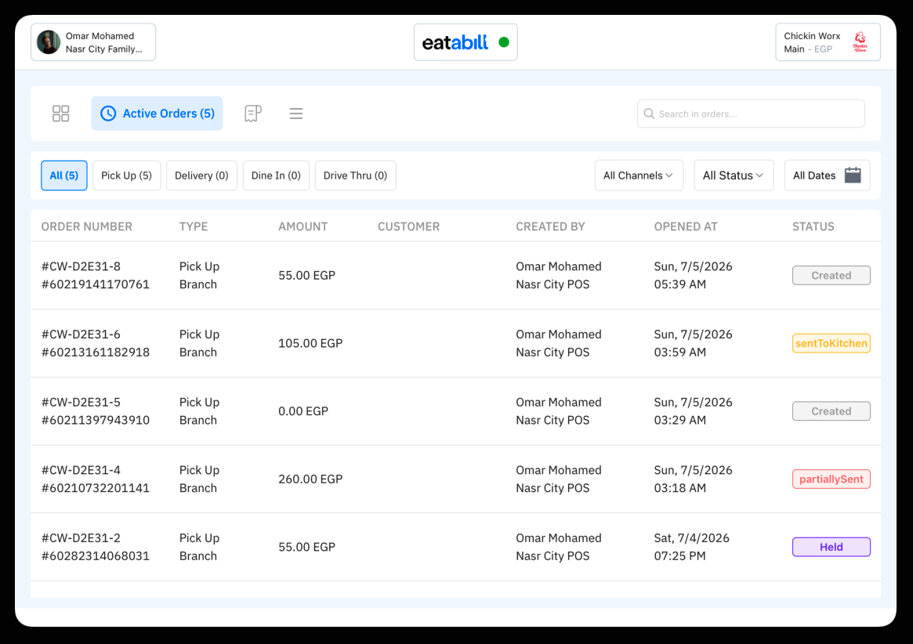Click order ID #60211397943910
The height and width of the screenshot is (644, 913).
click(96, 421)
